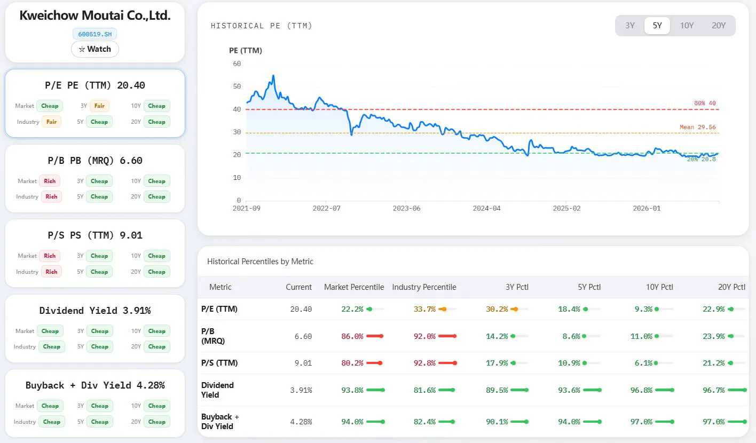This screenshot has width=756, height=443.
Task: Switch the chart to the 3Y range
Action: (x=630, y=26)
